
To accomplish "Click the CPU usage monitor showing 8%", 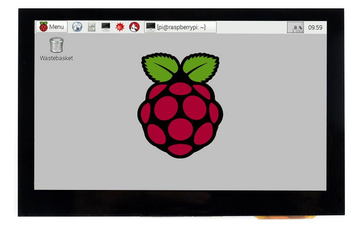I will coord(295,27).
